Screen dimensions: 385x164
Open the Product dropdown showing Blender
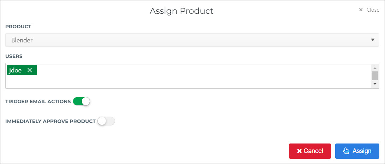pos(192,40)
